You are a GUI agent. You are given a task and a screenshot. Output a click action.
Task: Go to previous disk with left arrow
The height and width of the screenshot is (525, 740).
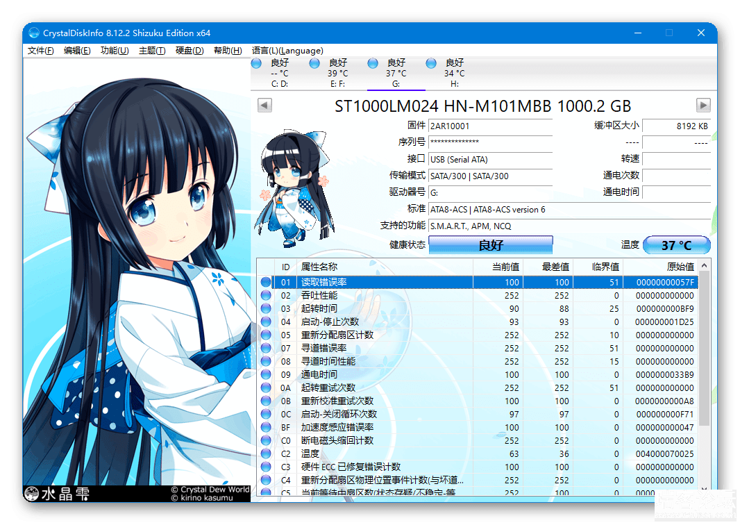(264, 105)
